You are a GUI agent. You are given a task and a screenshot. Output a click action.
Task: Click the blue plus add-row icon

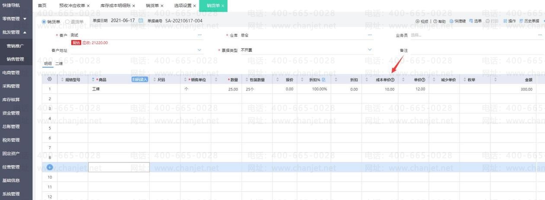[x=49, y=167]
